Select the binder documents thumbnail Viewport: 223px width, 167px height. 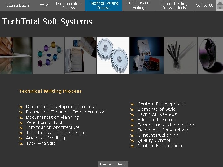(x=80, y=56)
